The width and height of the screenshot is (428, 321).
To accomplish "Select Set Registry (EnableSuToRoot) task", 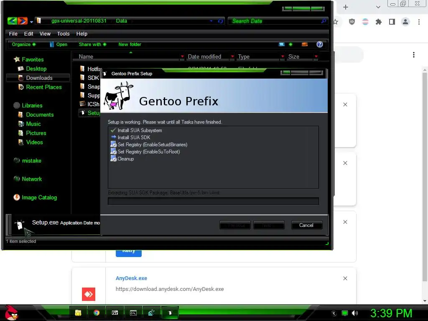I will click(x=145, y=152).
